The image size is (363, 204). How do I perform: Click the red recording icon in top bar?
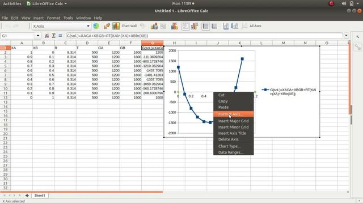tap(331, 3)
